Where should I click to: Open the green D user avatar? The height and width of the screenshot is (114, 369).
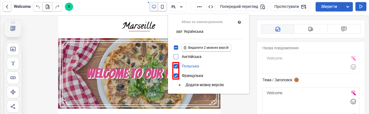69,7
